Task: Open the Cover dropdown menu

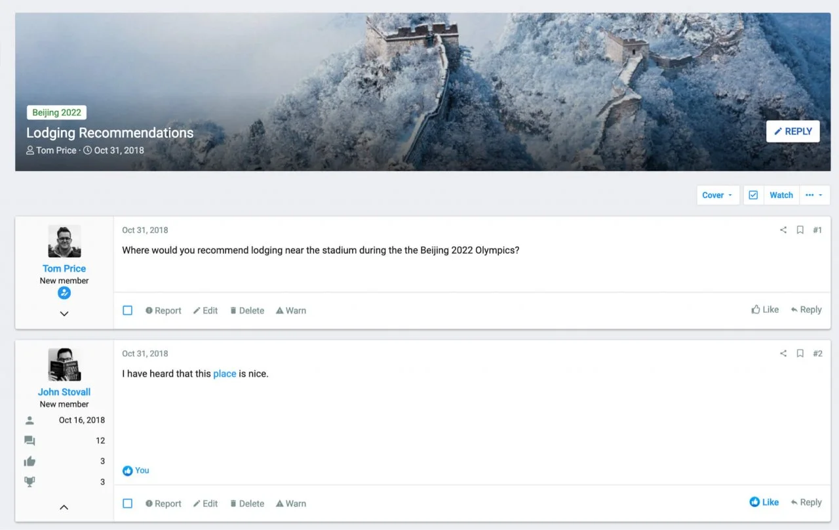Action: click(x=718, y=195)
